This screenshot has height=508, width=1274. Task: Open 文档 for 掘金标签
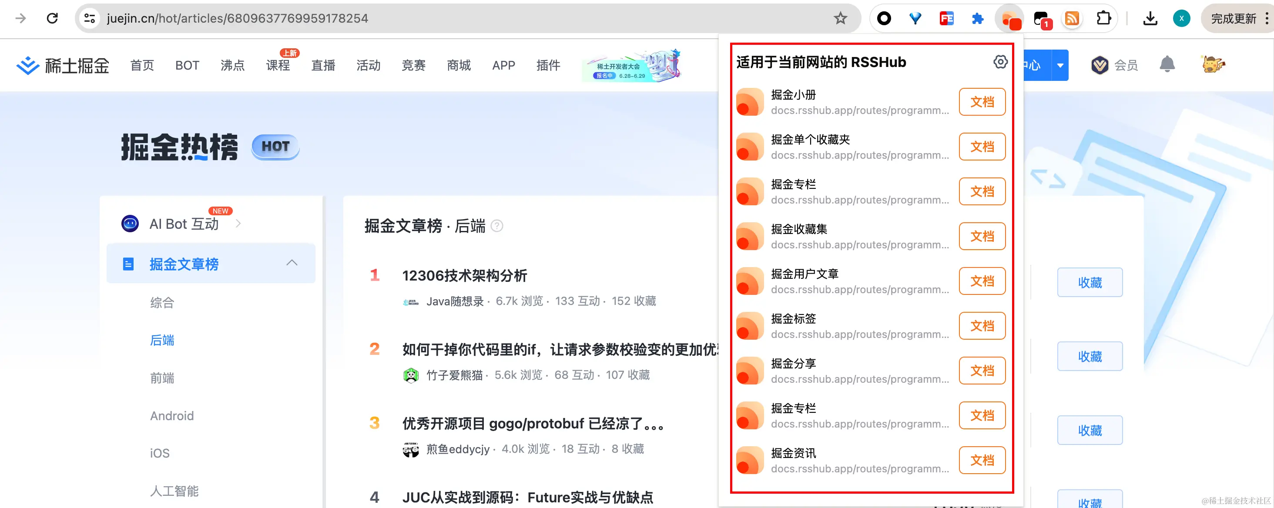(982, 326)
